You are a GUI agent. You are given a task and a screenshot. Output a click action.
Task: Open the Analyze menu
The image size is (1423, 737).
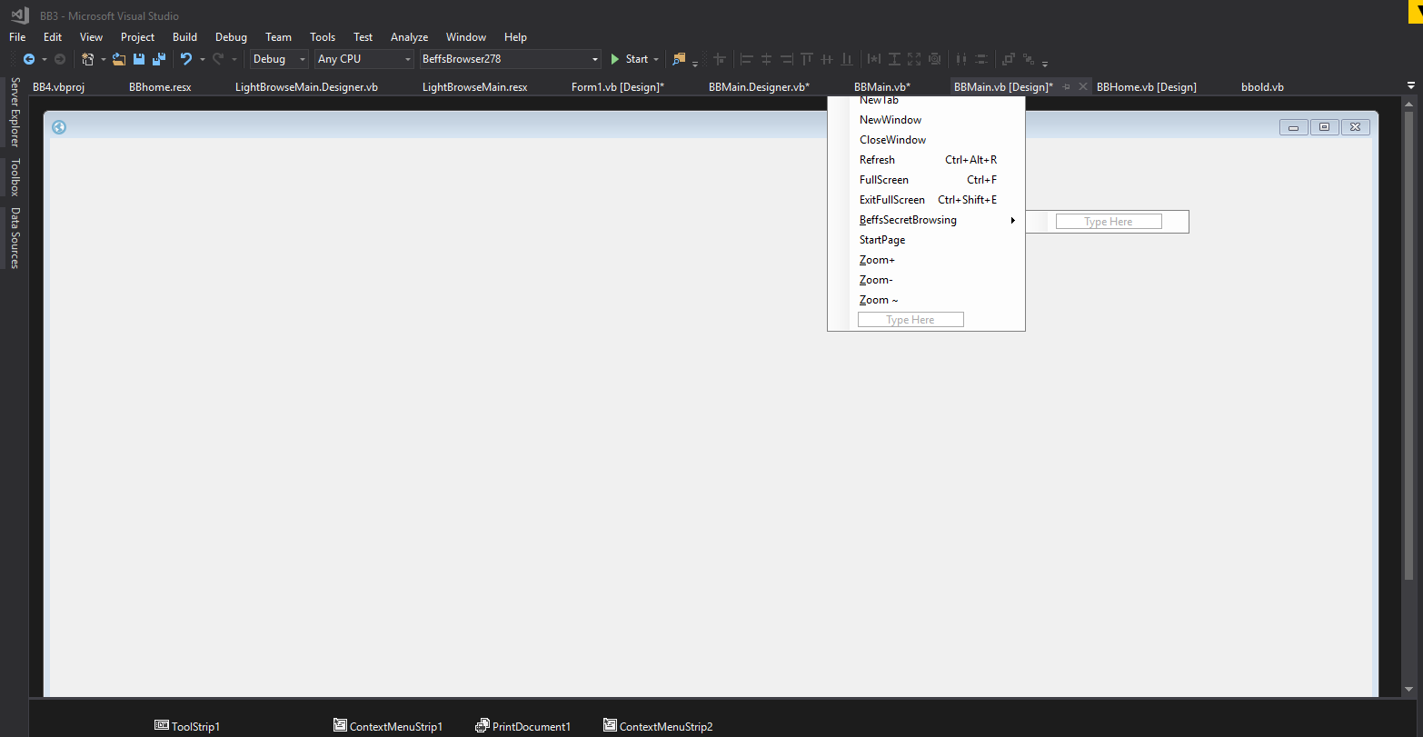409,37
